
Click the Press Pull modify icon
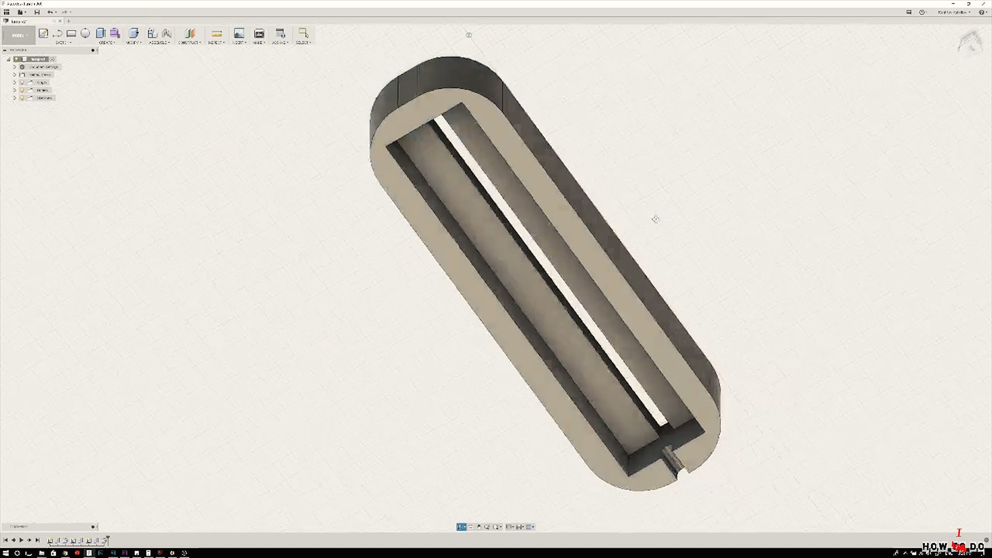click(x=133, y=34)
